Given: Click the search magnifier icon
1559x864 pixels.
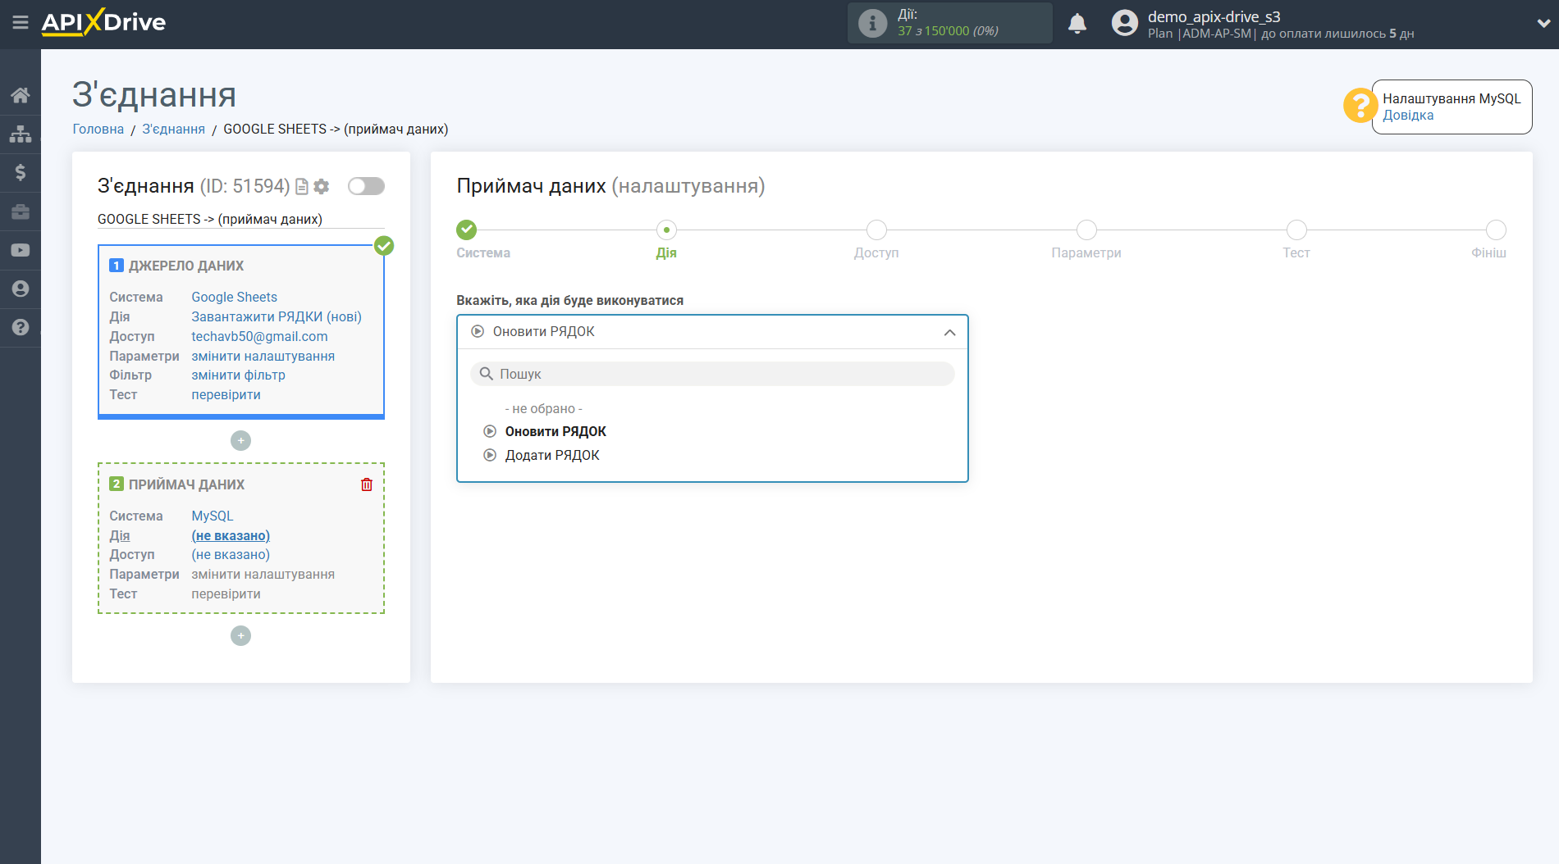Looking at the screenshot, I should [x=487, y=374].
